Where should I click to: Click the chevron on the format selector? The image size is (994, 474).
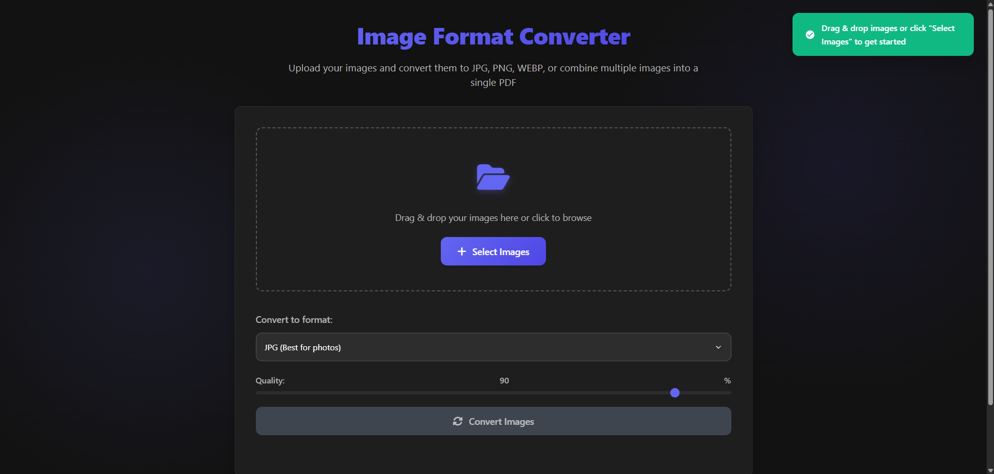(718, 347)
